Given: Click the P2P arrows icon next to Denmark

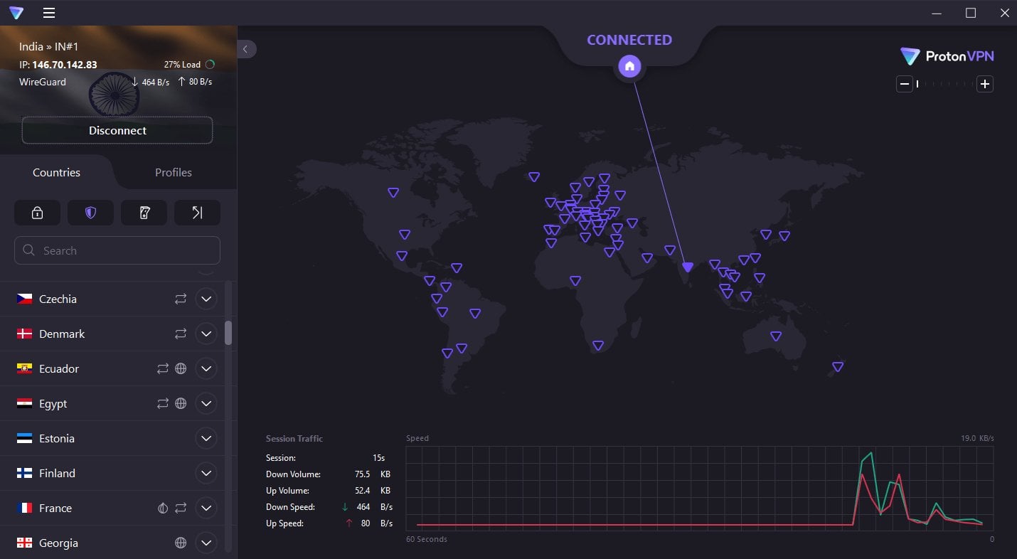Looking at the screenshot, I should (181, 334).
